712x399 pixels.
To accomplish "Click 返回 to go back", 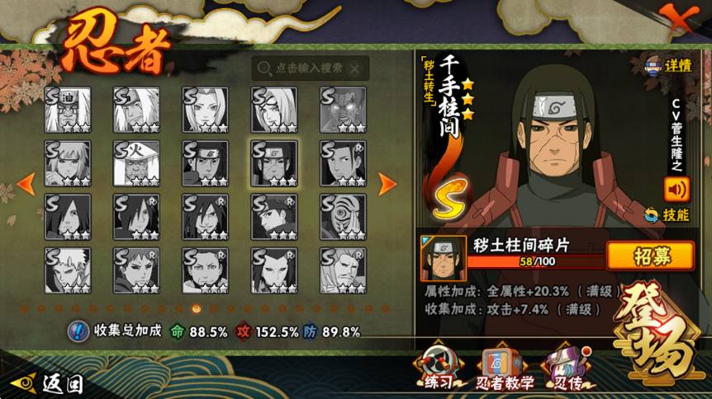I will coord(49,383).
